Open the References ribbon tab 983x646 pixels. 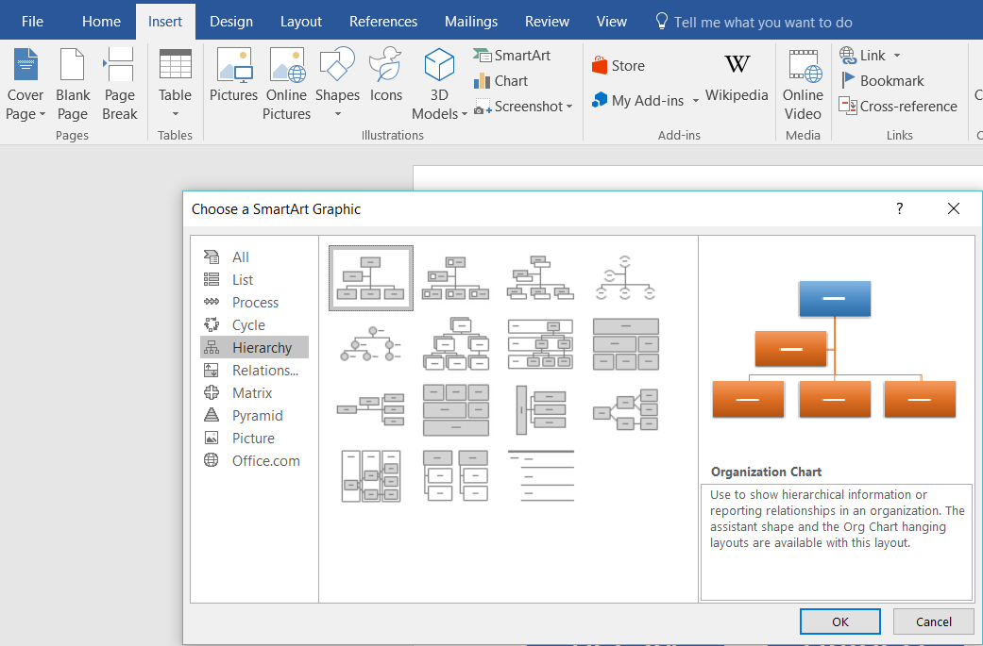(x=382, y=21)
